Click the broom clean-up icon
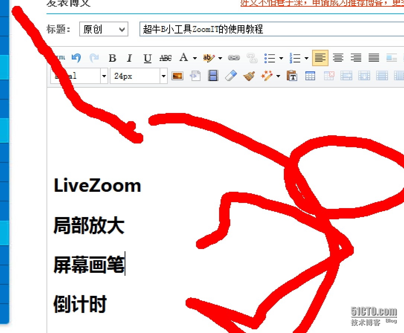Screen dimensions: 404x333 (249, 76)
